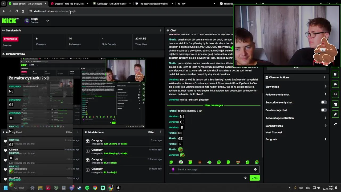Open chat settings gear icon

[245, 178]
